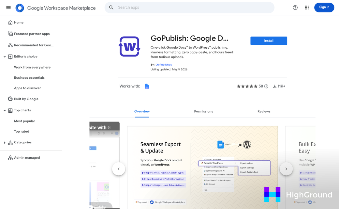Viewport: 339px width, 209px height.
Task: Click the Google Docs works-with icon
Action: [147, 86]
